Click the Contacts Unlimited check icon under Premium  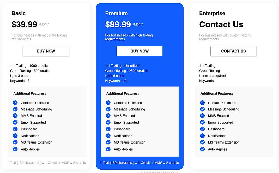[x=108, y=103]
